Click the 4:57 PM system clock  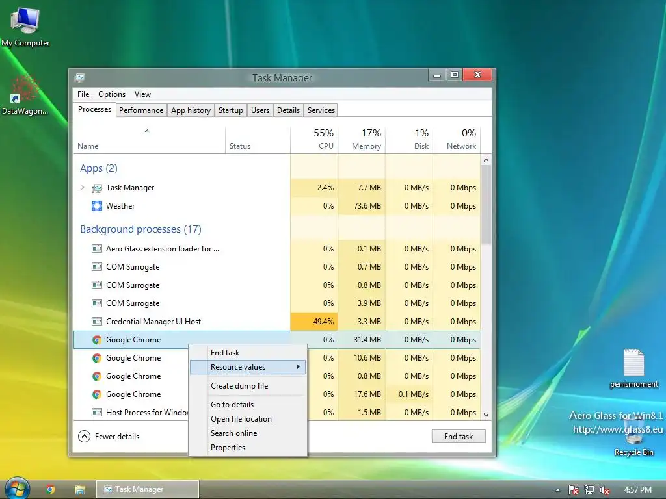637,490
